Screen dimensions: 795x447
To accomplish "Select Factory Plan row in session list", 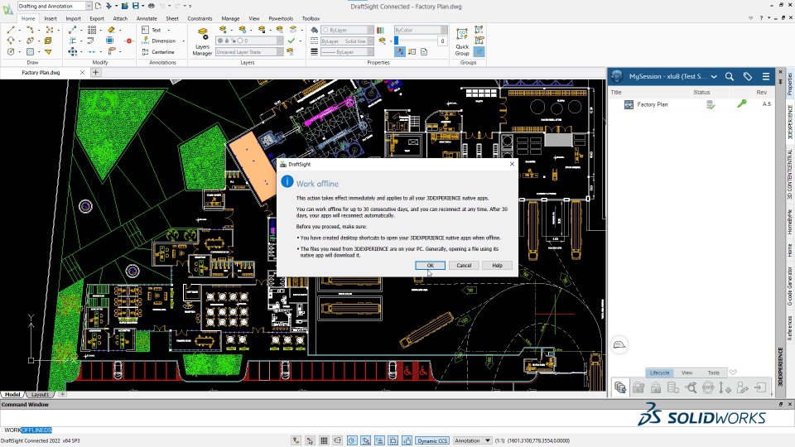I will [652, 104].
